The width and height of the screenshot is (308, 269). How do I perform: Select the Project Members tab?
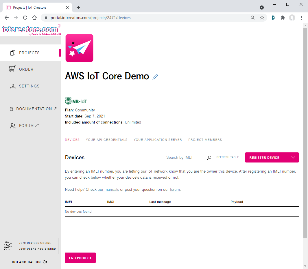click(x=205, y=140)
